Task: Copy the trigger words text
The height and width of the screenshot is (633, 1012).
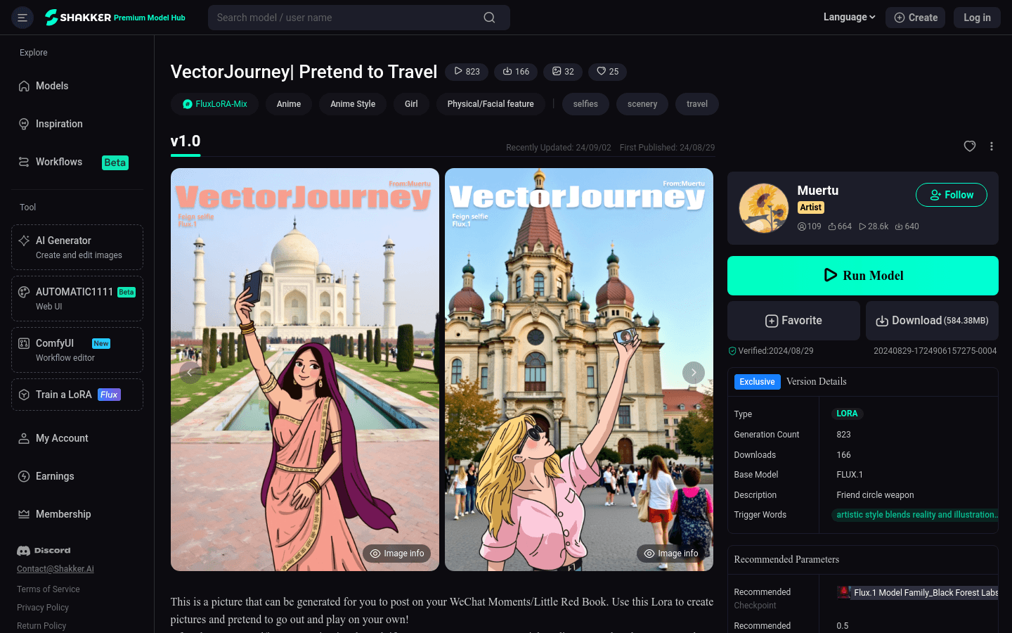Action: click(x=916, y=515)
